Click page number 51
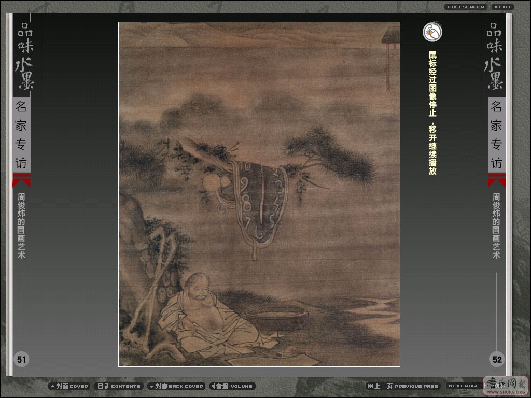The image size is (531, 398). [x=21, y=360]
